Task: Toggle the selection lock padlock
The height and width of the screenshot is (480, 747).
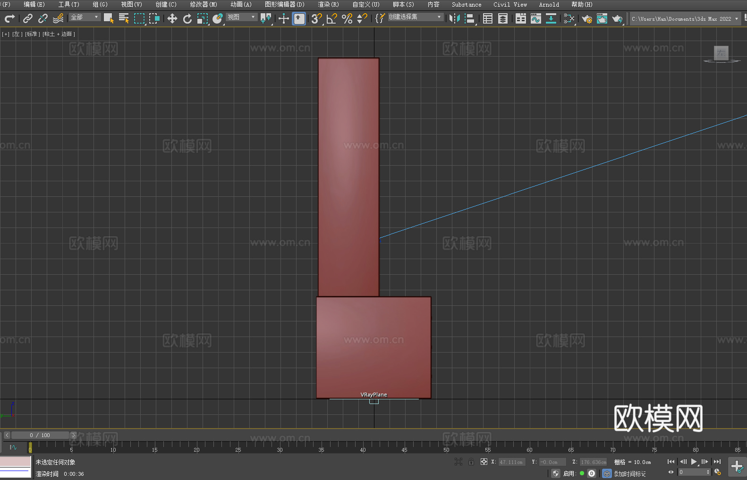Action: click(471, 462)
